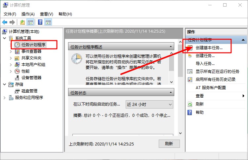Viewport: 248px width, 160px height.
Task: Collapse the 任务计划程序概述 section header
Action: pyautogui.click(x=171, y=47)
